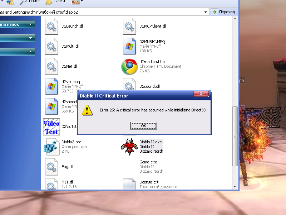Open the address bar dropdown arrow
The image size is (286, 215).
206,12
